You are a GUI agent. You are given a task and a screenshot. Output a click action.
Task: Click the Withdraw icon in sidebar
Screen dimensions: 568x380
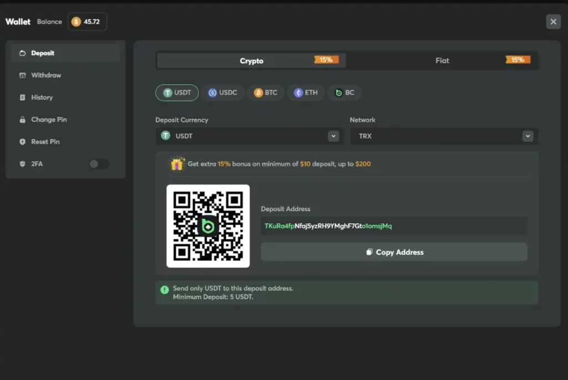click(x=22, y=75)
